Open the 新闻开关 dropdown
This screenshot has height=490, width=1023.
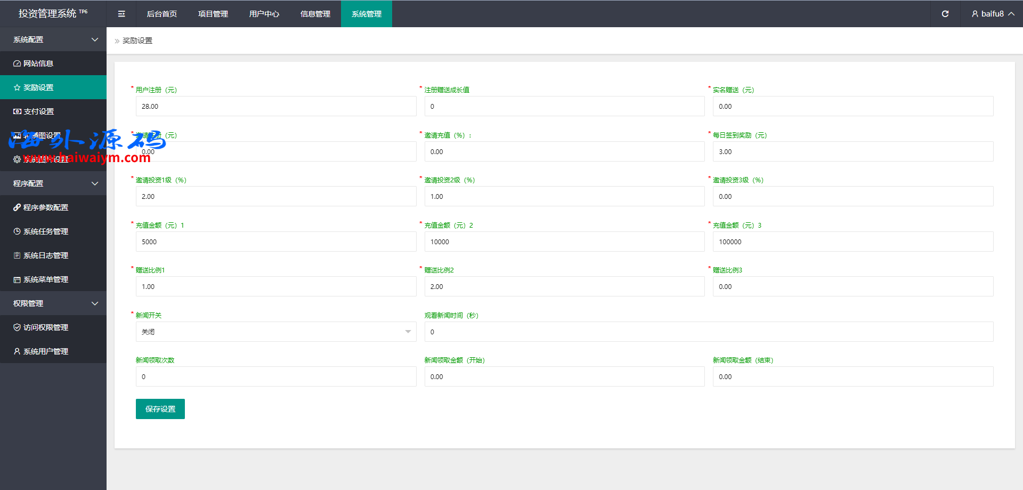(275, 332)
